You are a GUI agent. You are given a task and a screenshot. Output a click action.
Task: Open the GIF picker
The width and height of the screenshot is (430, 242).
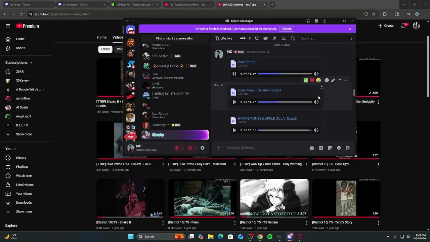(321, 148)
